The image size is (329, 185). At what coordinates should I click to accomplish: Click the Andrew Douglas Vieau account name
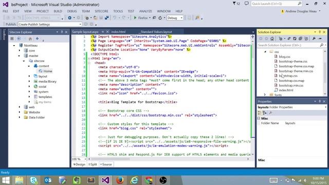(301, 11)
